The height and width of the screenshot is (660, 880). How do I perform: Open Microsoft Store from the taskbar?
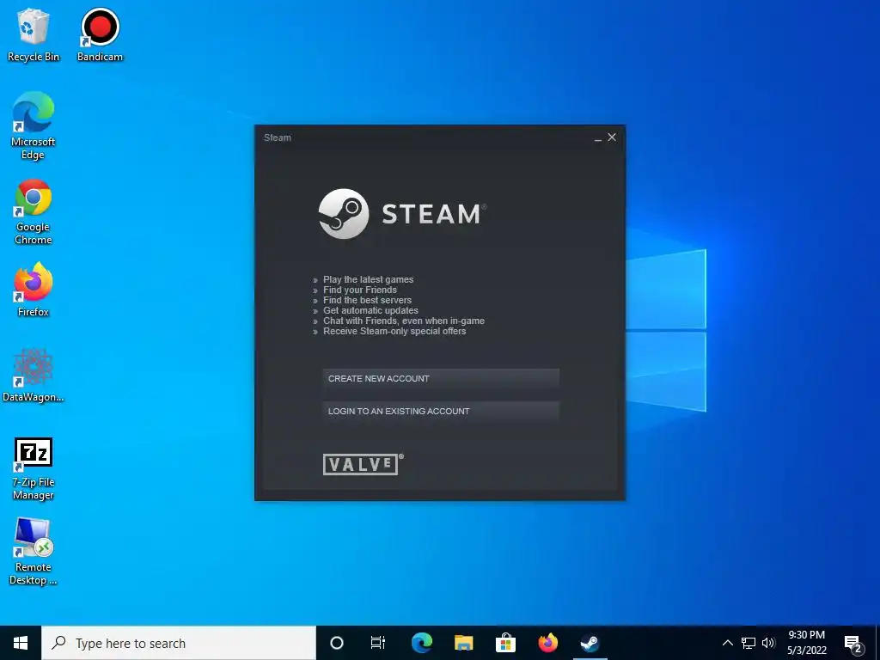coord(505,643)
